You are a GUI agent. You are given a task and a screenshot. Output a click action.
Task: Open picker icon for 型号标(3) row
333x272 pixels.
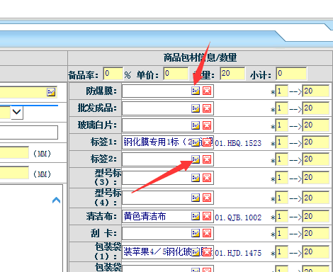pos(196,178)
